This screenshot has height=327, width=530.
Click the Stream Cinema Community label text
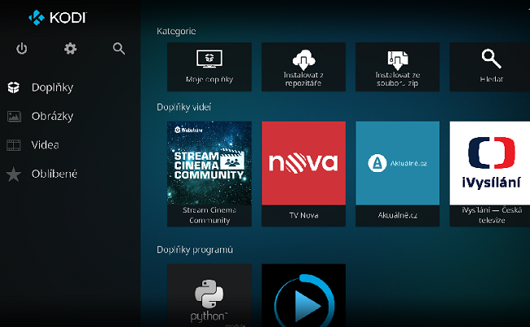210,215
